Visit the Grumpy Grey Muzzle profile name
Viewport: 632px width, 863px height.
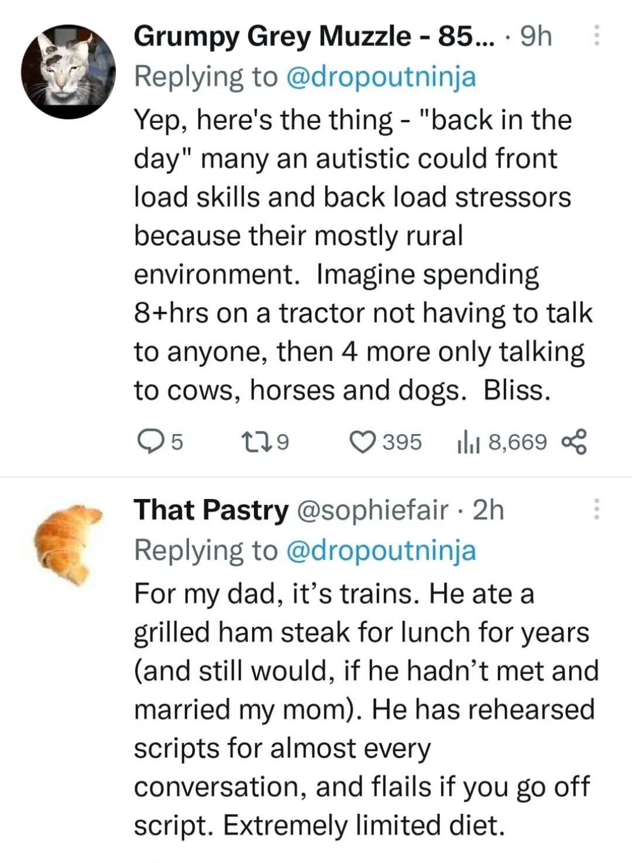(314, 37)
